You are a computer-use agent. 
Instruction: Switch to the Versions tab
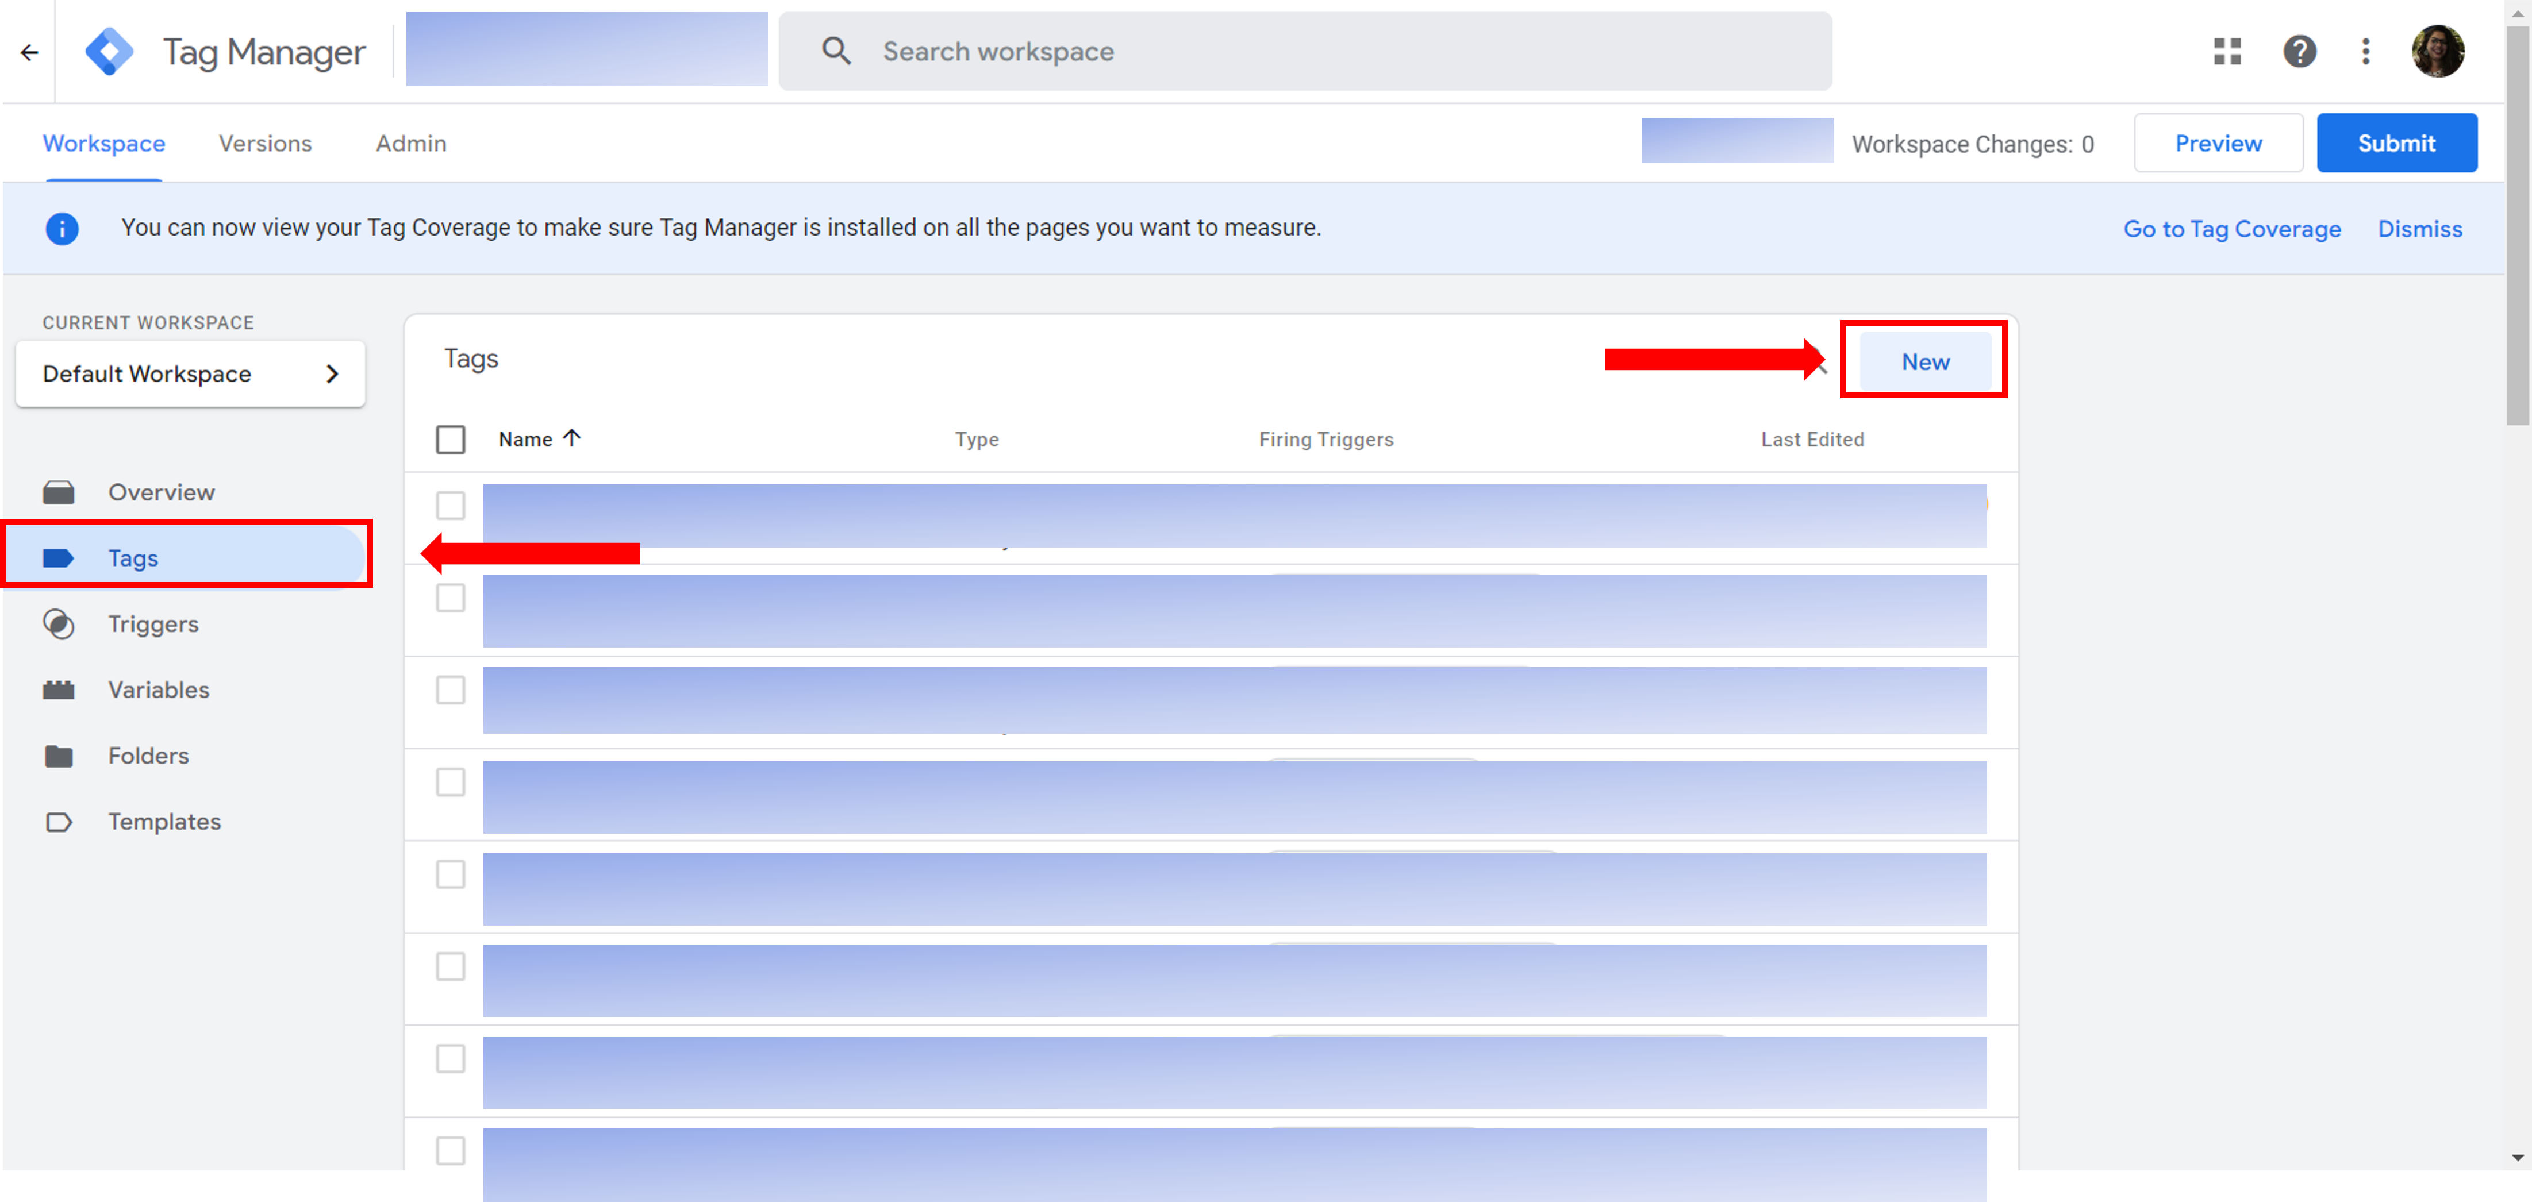[x=266, y=144]
